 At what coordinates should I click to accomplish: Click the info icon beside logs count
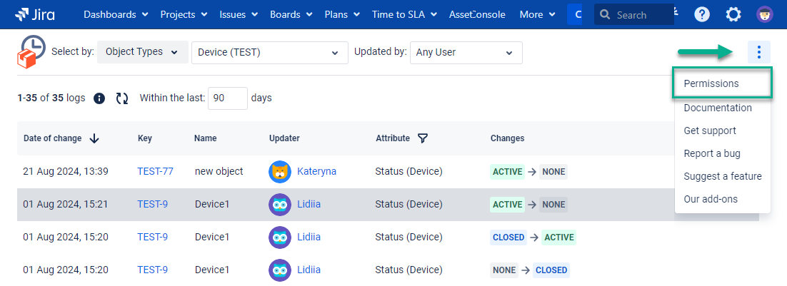[100, 98]
